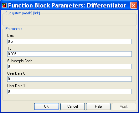The width and height of the screenshot is (139, 113).
Task: Focus the Subsample Code input box
Action: click(x=69, y=66)
